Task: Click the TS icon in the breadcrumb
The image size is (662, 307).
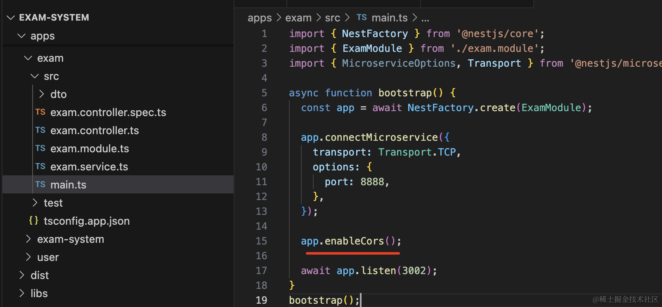Action: point(362,17)
